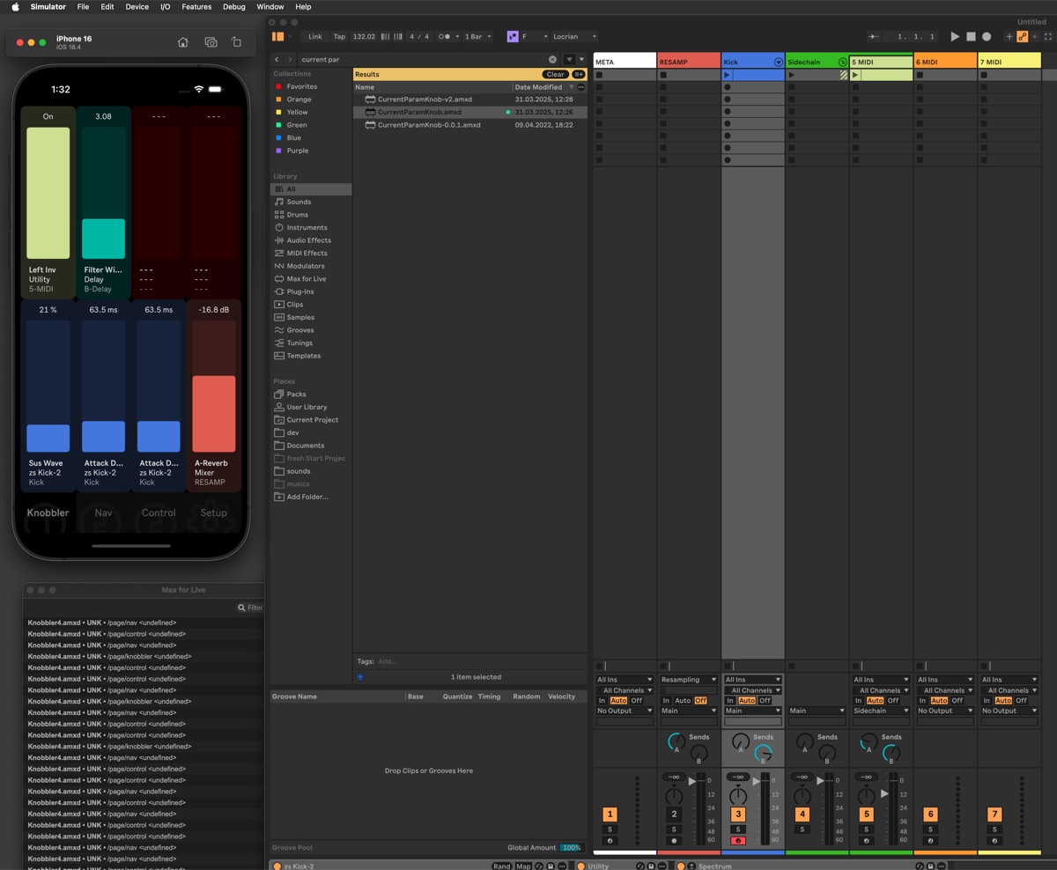This screenshot has height=870, width=1057.
Task: Open RESAMP track Resampling input dropdown
Action: 689,680
